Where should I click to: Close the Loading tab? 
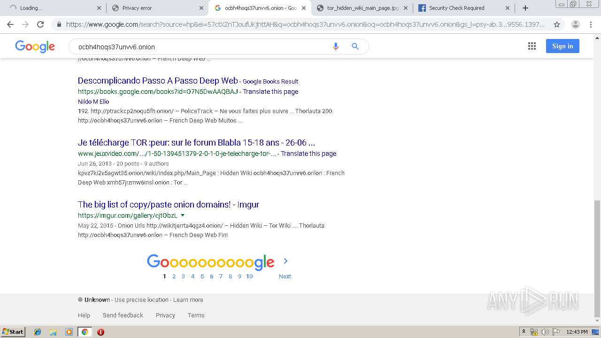pyautogui.click(x=99, y=8)
